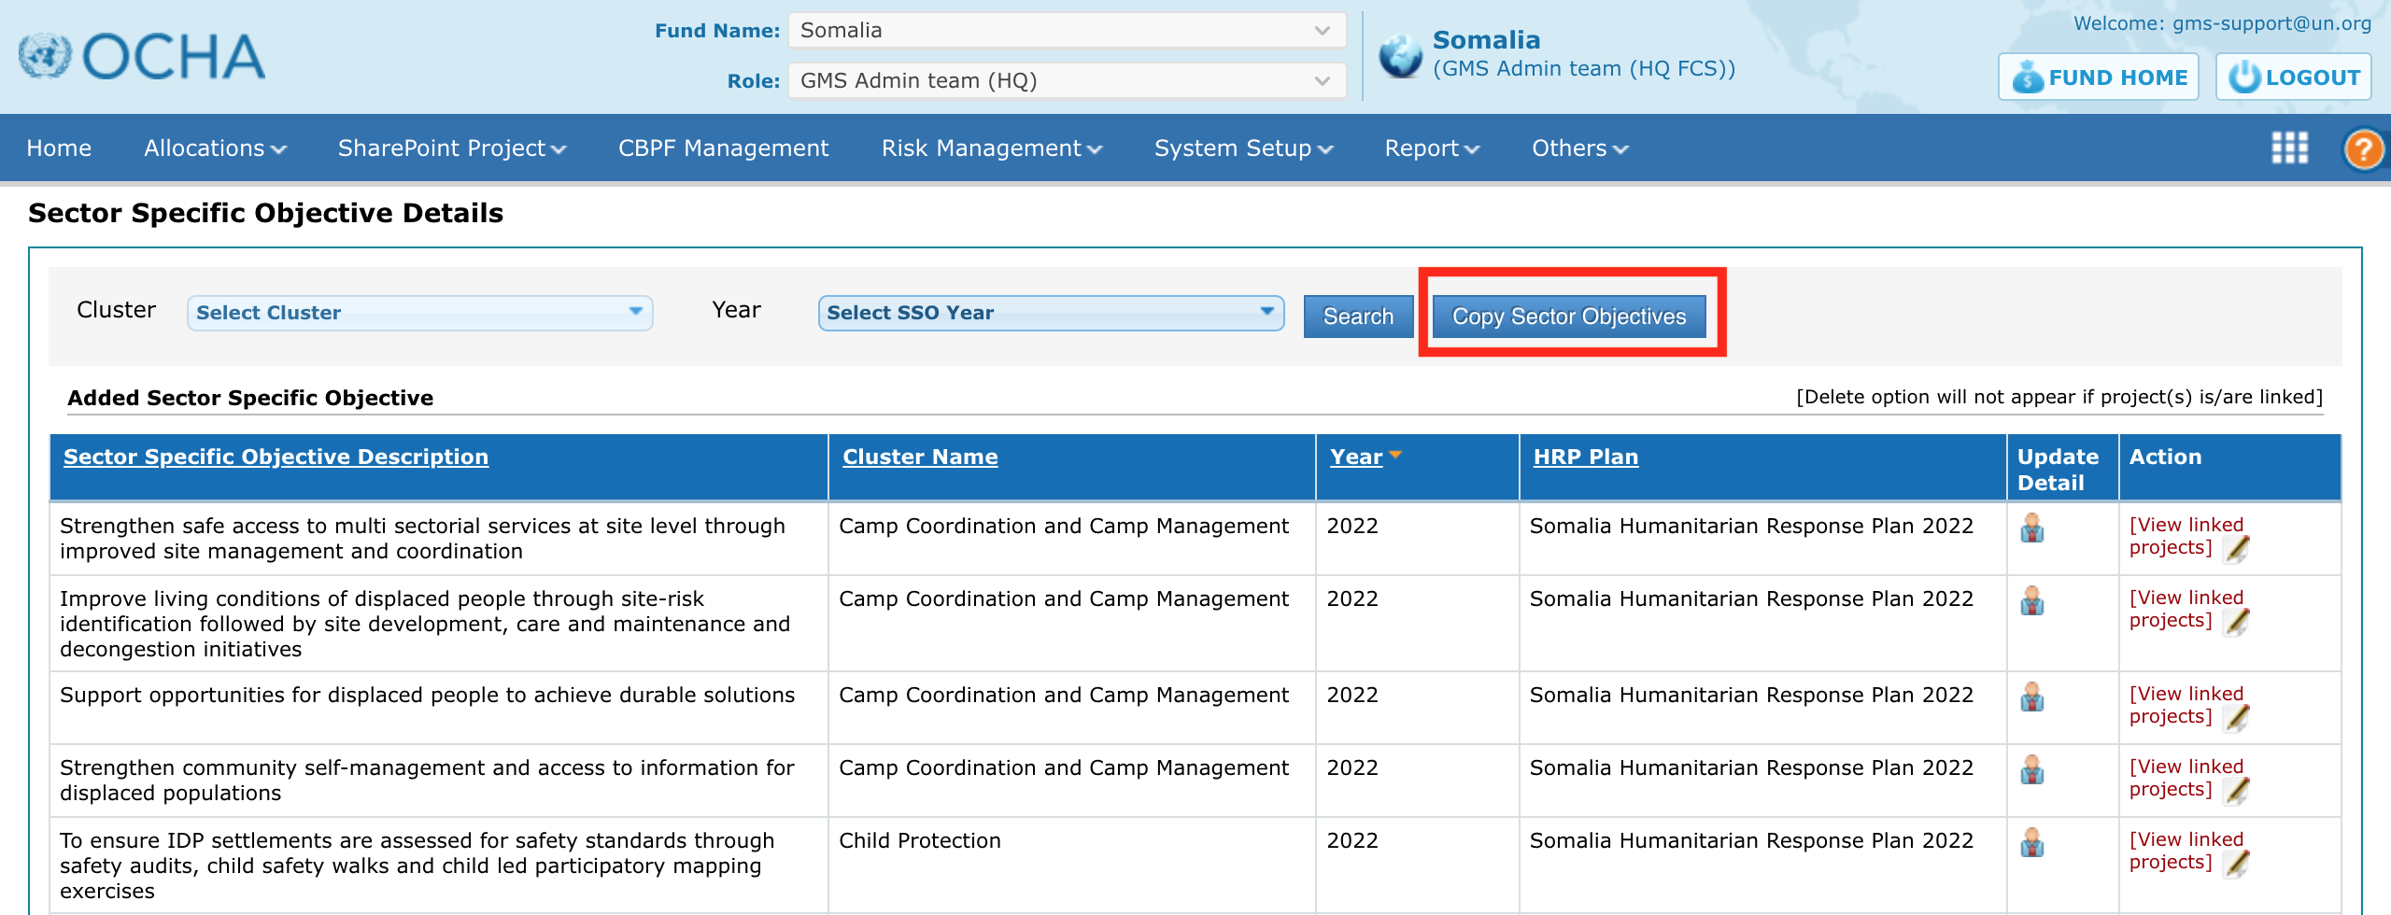Expand the Allocations menu
2391x915 pixels.
(215, 148)
